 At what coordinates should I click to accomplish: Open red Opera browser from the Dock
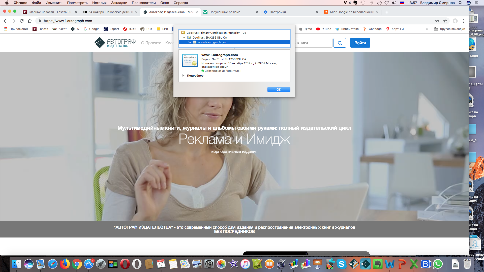[x=125, y=264]
